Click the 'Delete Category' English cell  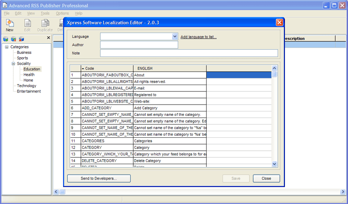[170, 161]
